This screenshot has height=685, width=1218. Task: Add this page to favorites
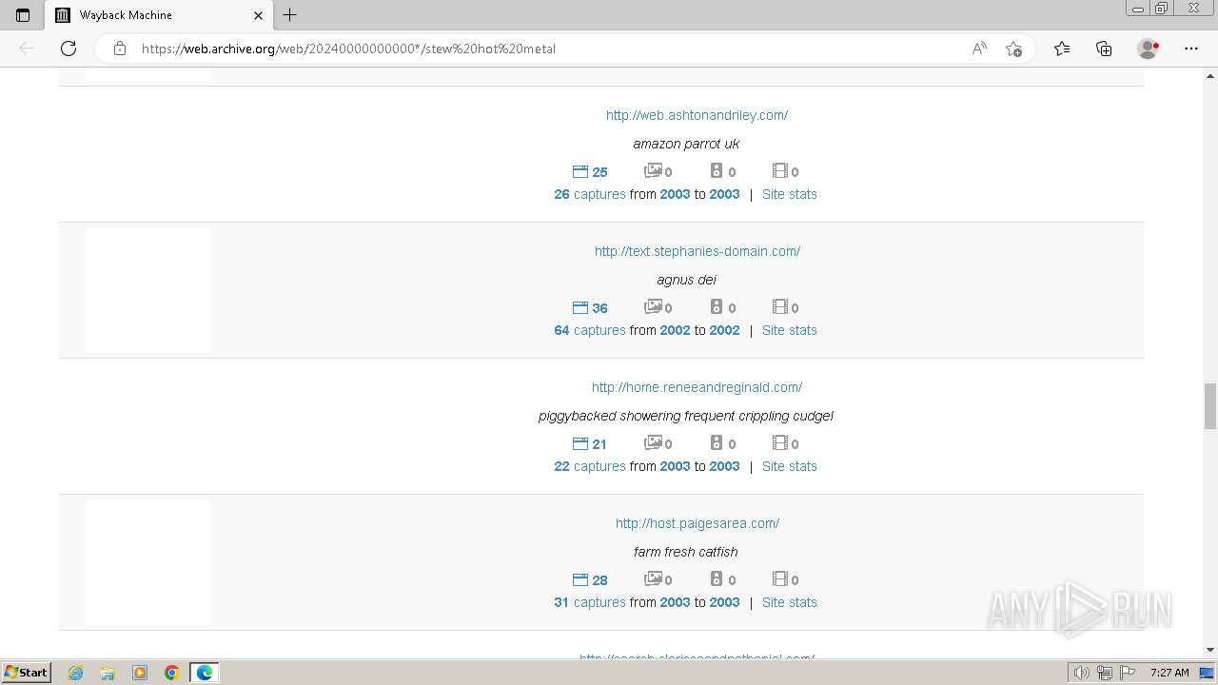coord(1013,49)
